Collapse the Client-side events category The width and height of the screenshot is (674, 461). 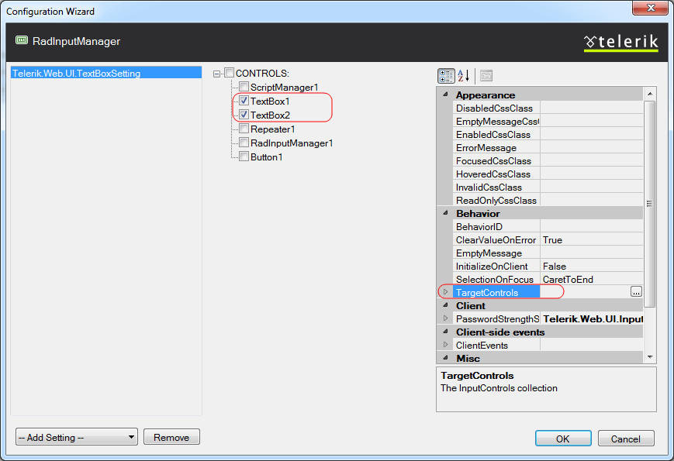445,332
